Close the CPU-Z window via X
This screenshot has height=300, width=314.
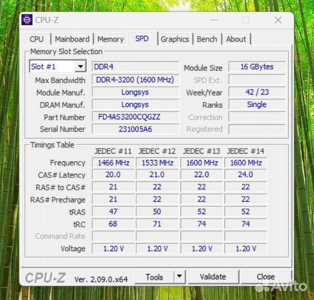278,20
